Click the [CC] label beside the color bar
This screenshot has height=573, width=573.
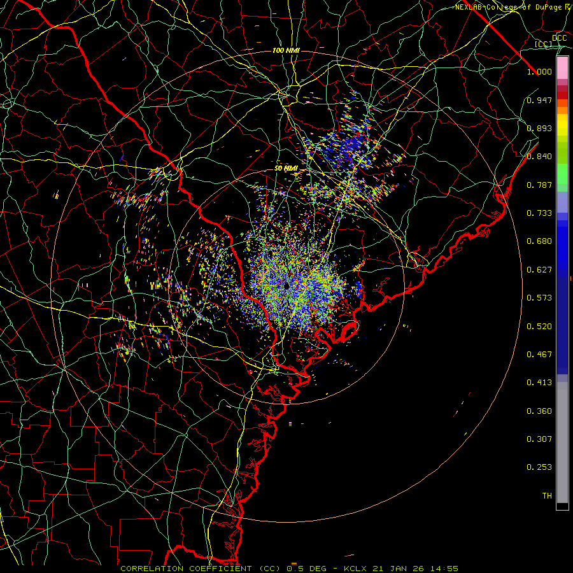(544, 44)
